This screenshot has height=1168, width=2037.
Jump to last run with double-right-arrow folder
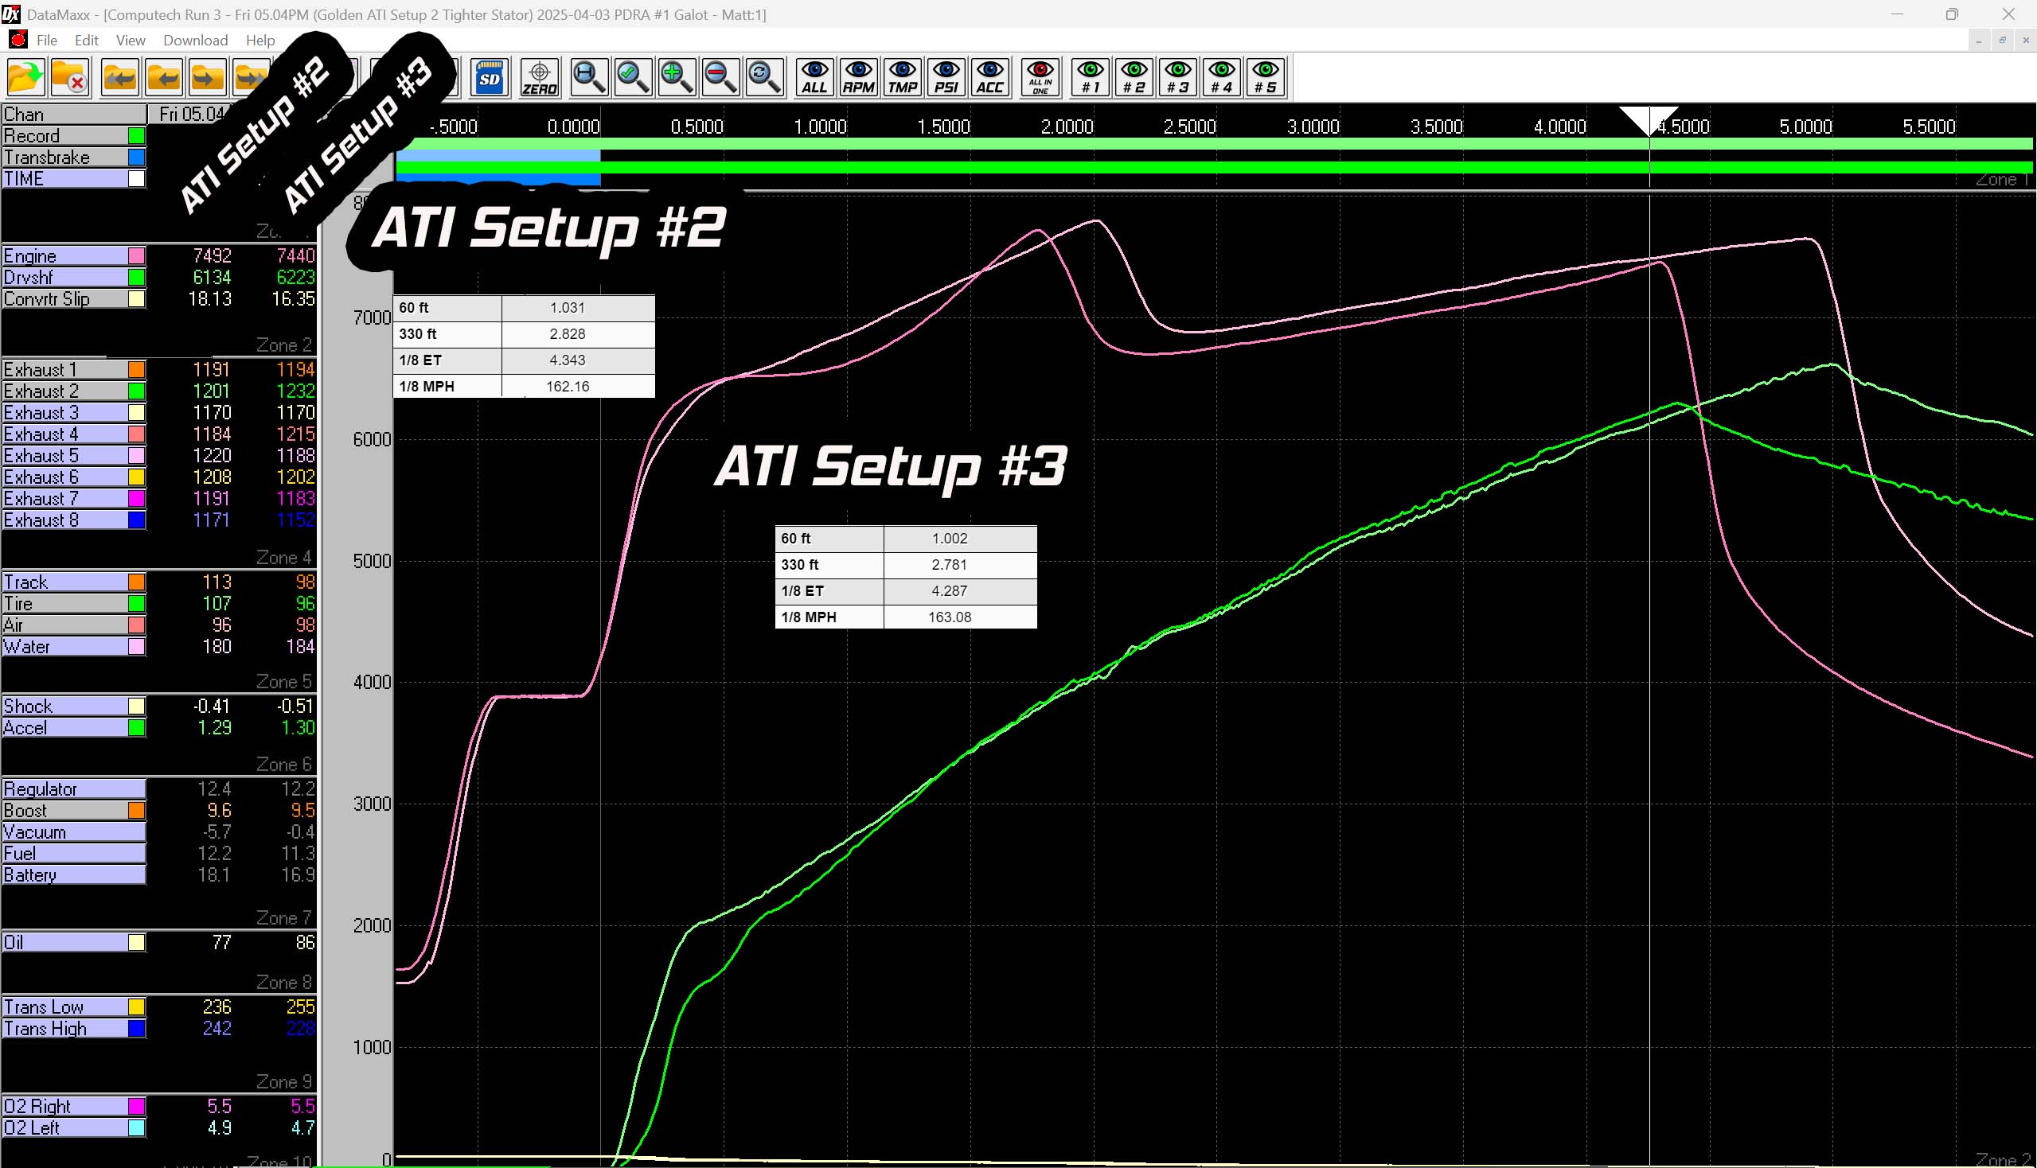251,78
